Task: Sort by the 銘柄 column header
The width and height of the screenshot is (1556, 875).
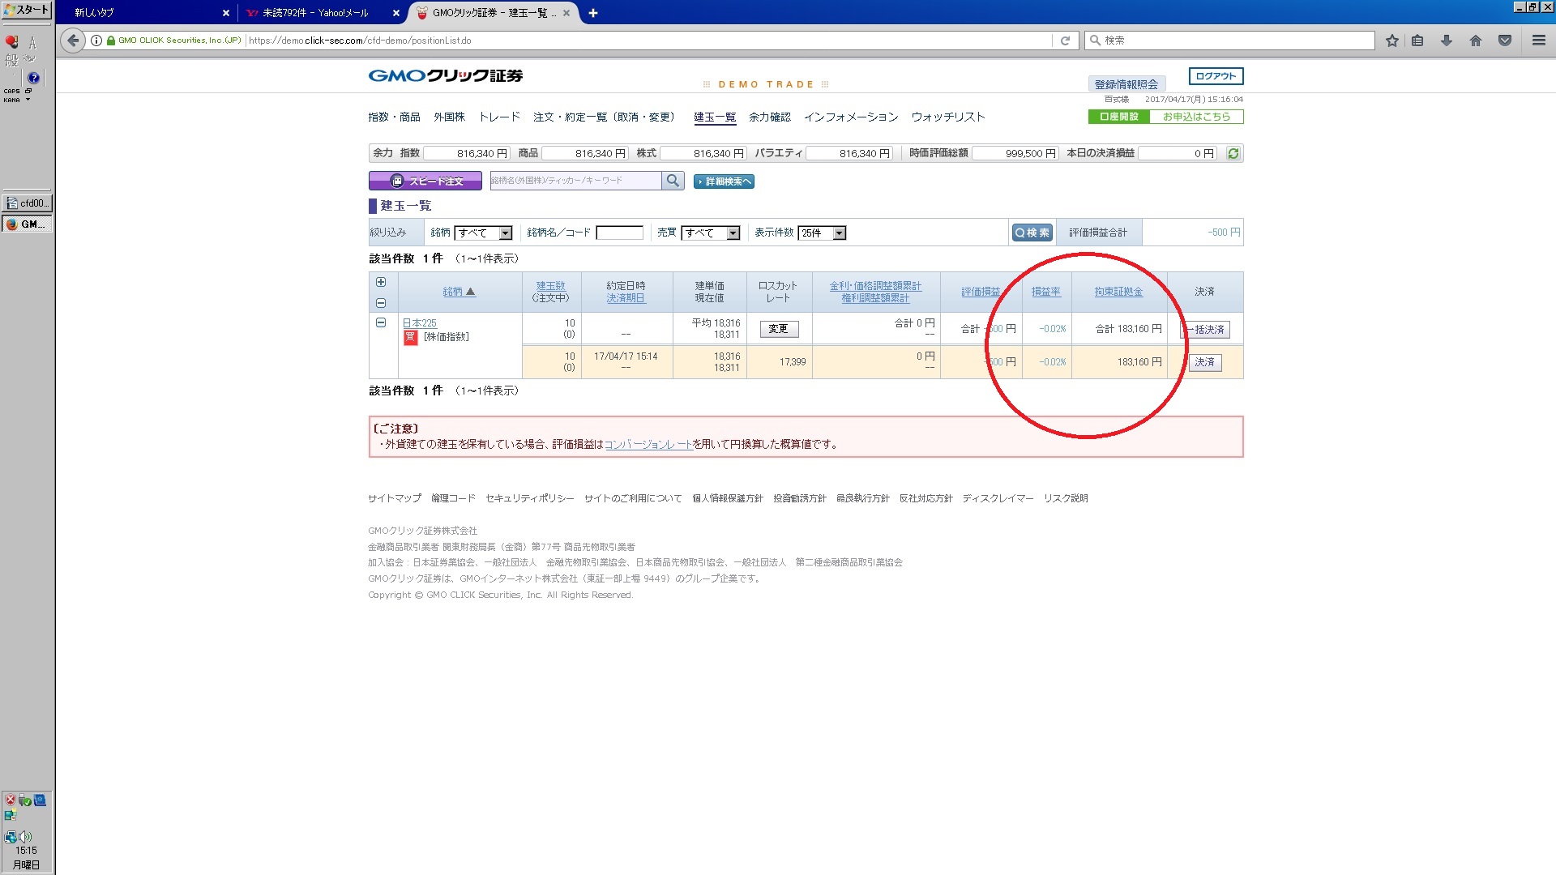Action: 459,292
